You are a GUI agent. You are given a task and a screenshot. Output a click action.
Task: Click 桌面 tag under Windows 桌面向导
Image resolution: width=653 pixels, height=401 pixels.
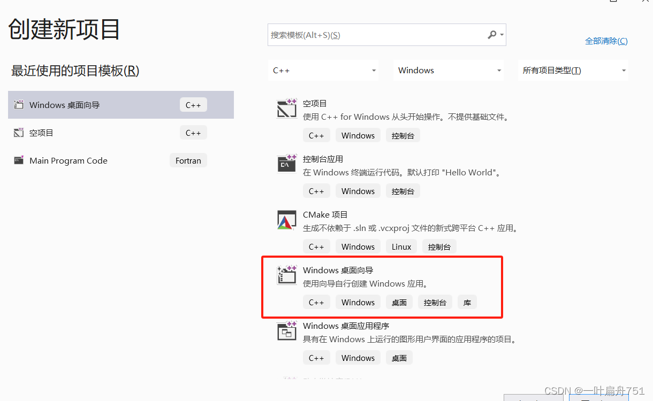pos(399,302)
